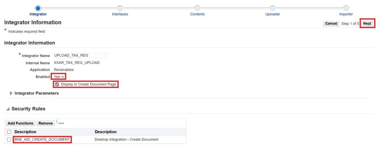Collapse the Security Rules section

point(8,109)
